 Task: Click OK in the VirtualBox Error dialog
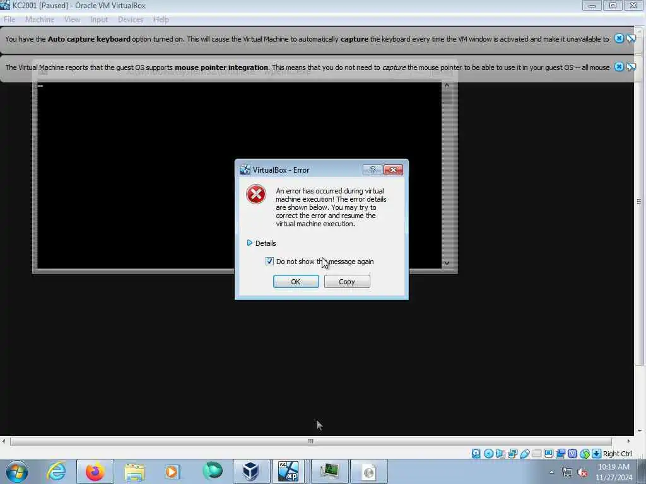(x=296, y=282)
